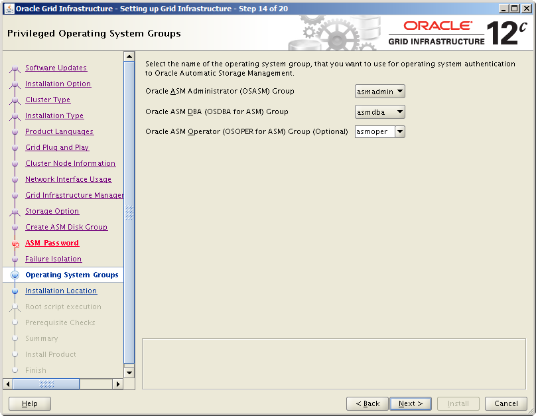Click the Installation Location step marker
536x416 pixels.
(15, 291)
